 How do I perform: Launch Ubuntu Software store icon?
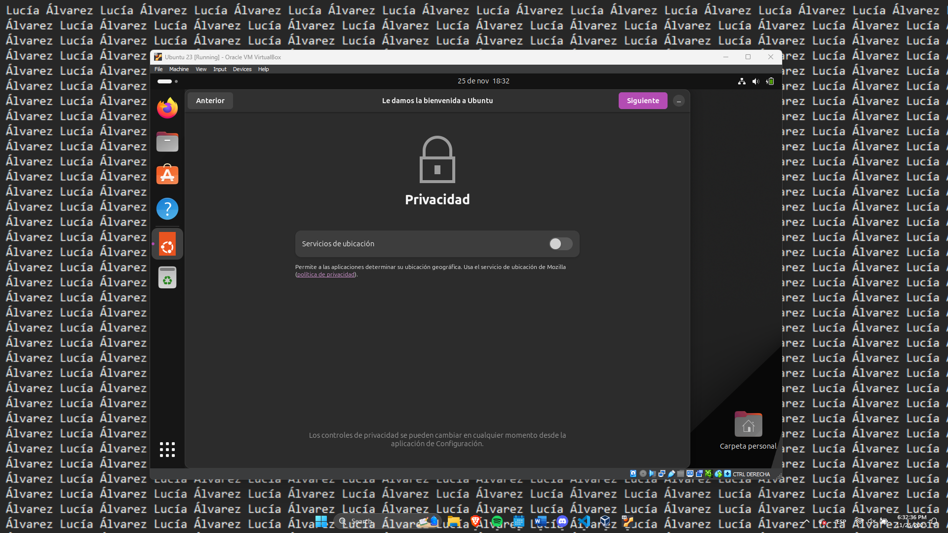(167, 175)
